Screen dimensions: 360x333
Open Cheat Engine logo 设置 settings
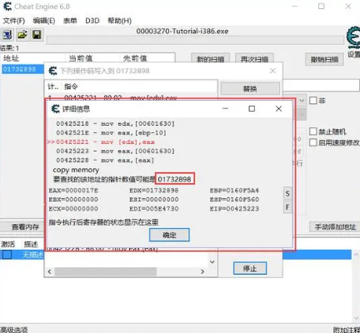point(353,42)
